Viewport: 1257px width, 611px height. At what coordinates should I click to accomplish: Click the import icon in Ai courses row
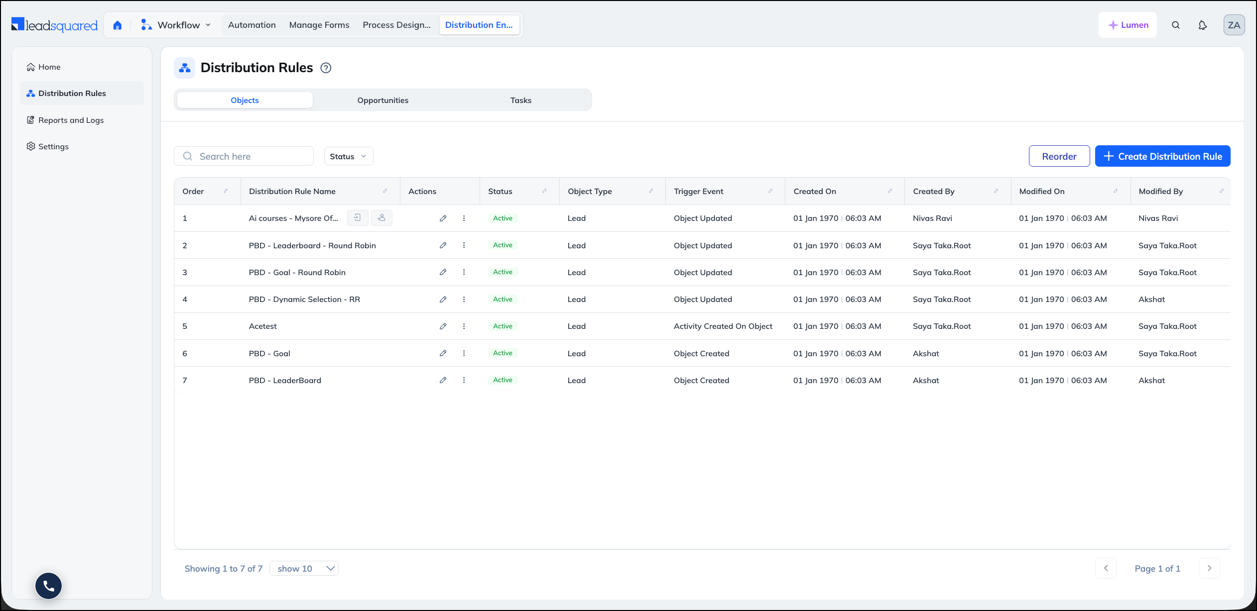click(358, 218)
